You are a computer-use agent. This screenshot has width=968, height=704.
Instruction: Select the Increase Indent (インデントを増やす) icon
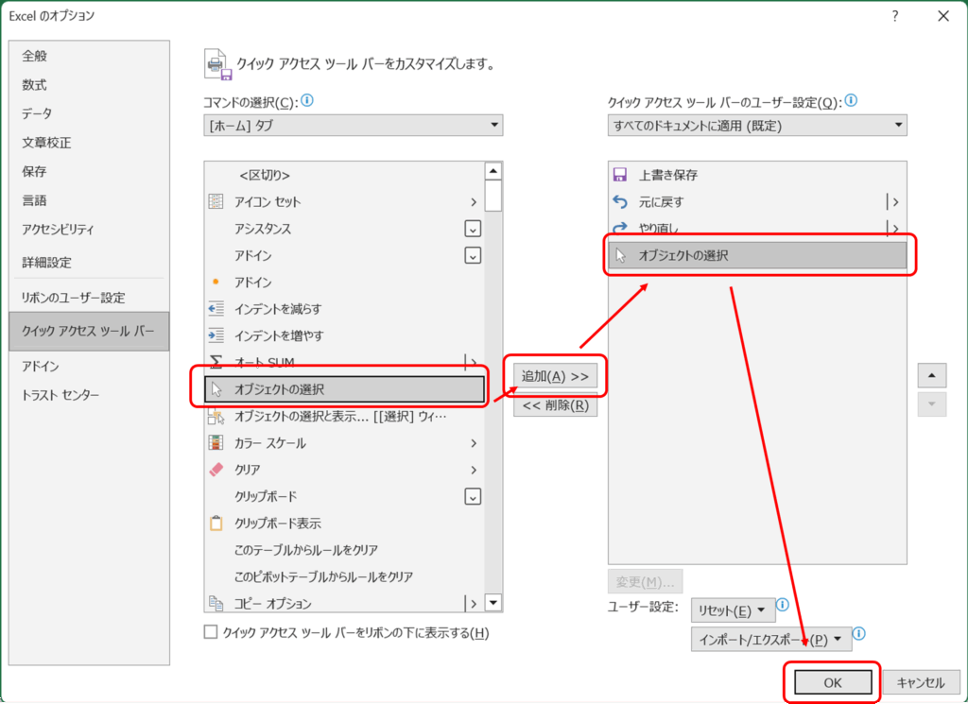pyautogui.click(x=216, y=335)
